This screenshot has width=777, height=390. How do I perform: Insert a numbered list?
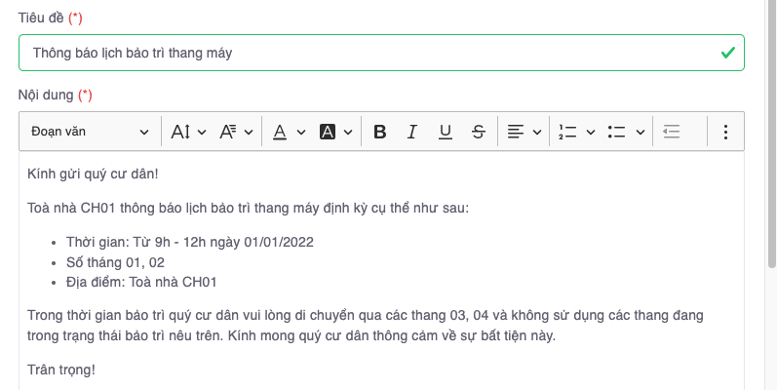[567, 132]
